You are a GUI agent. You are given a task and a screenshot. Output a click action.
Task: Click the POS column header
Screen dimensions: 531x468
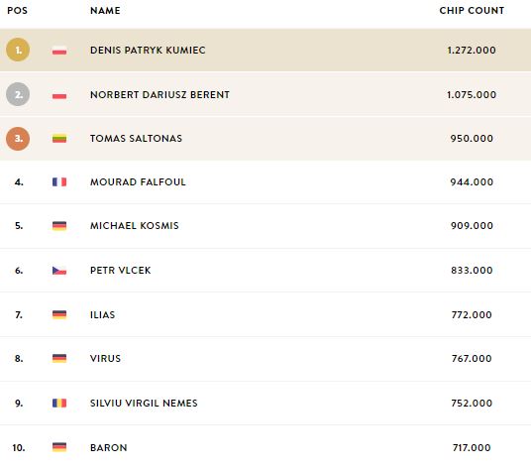pyautogui.click(x=17, y=11)
